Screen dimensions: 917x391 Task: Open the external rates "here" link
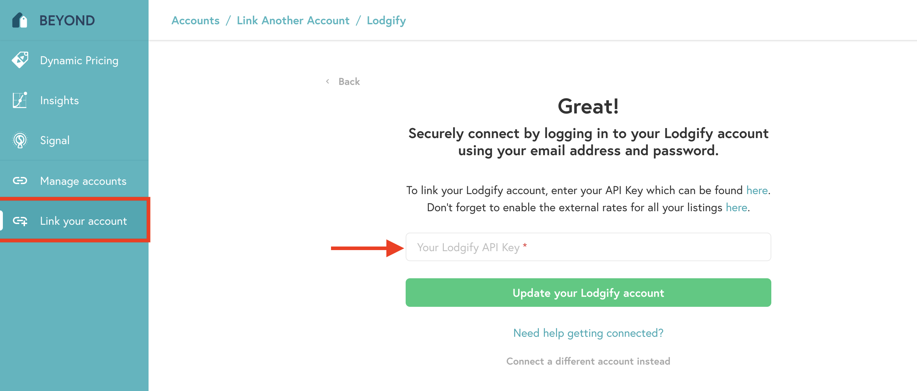[x=736, y=208]
